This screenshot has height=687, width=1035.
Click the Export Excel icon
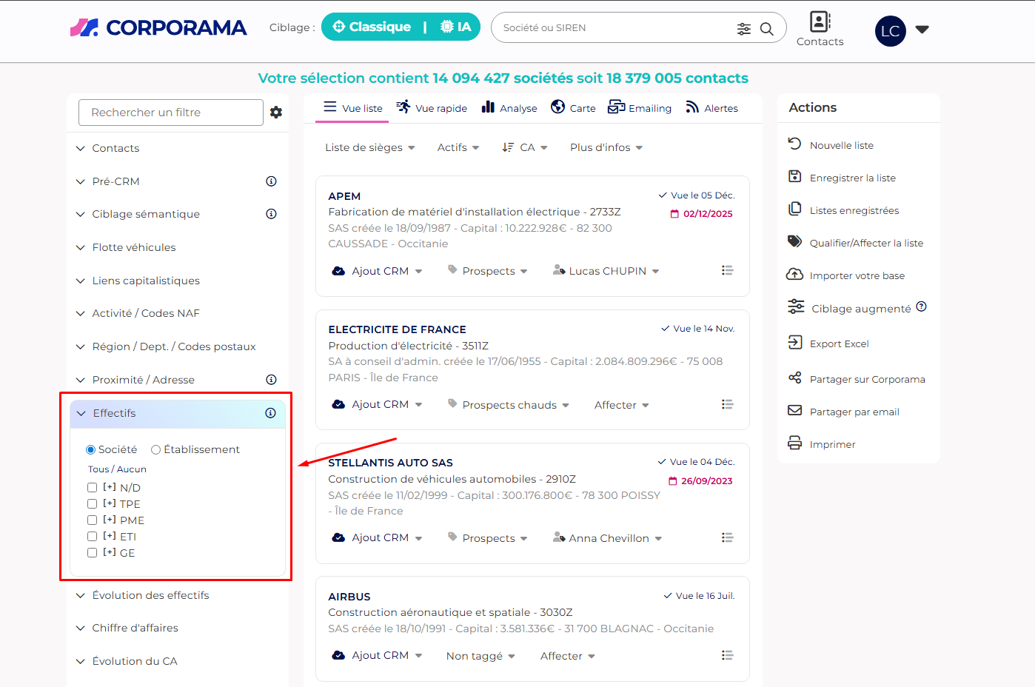tap(795, 342)
